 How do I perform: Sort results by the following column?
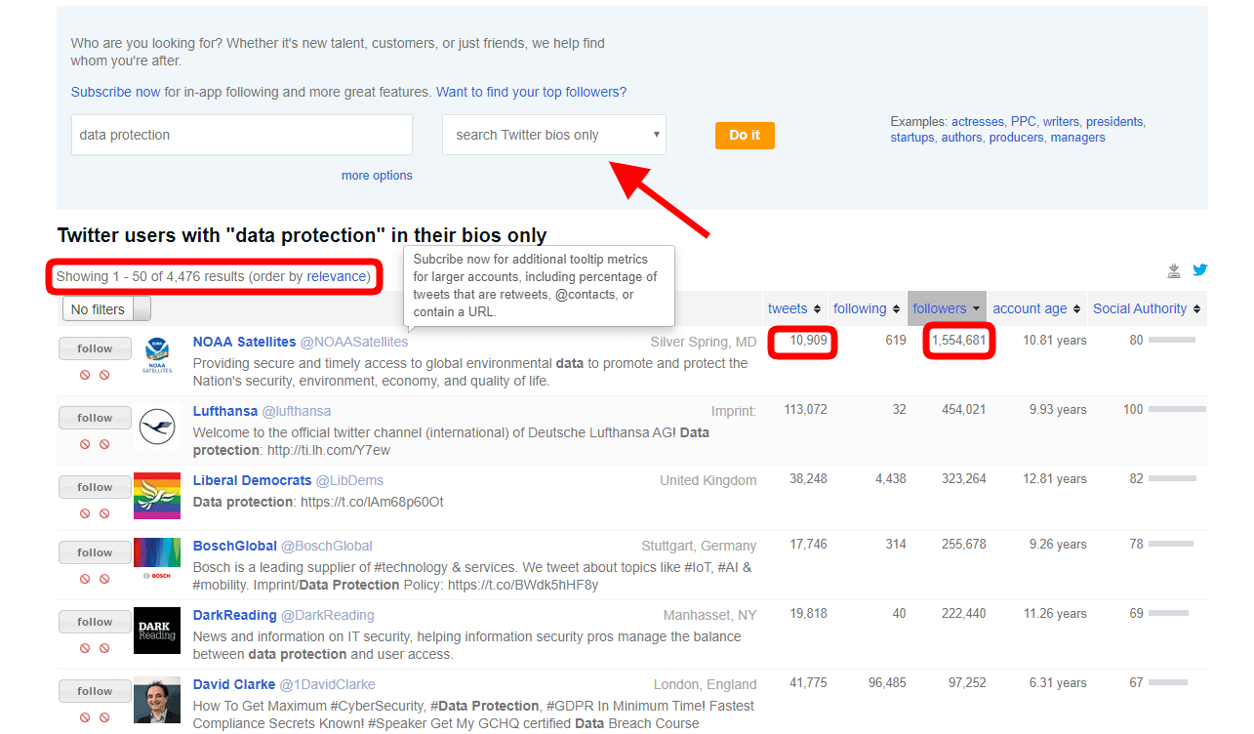[867, 308]
